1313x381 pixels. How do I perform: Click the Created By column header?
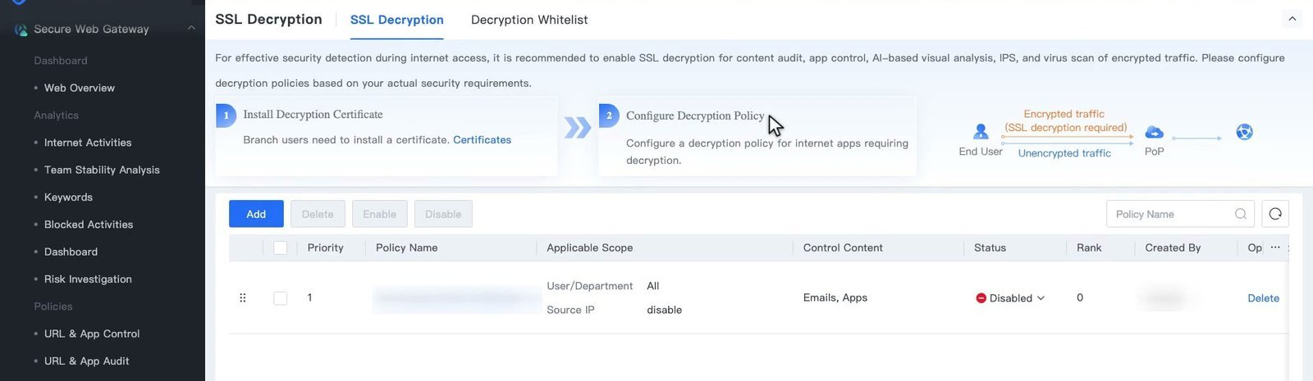(1173, 247)
